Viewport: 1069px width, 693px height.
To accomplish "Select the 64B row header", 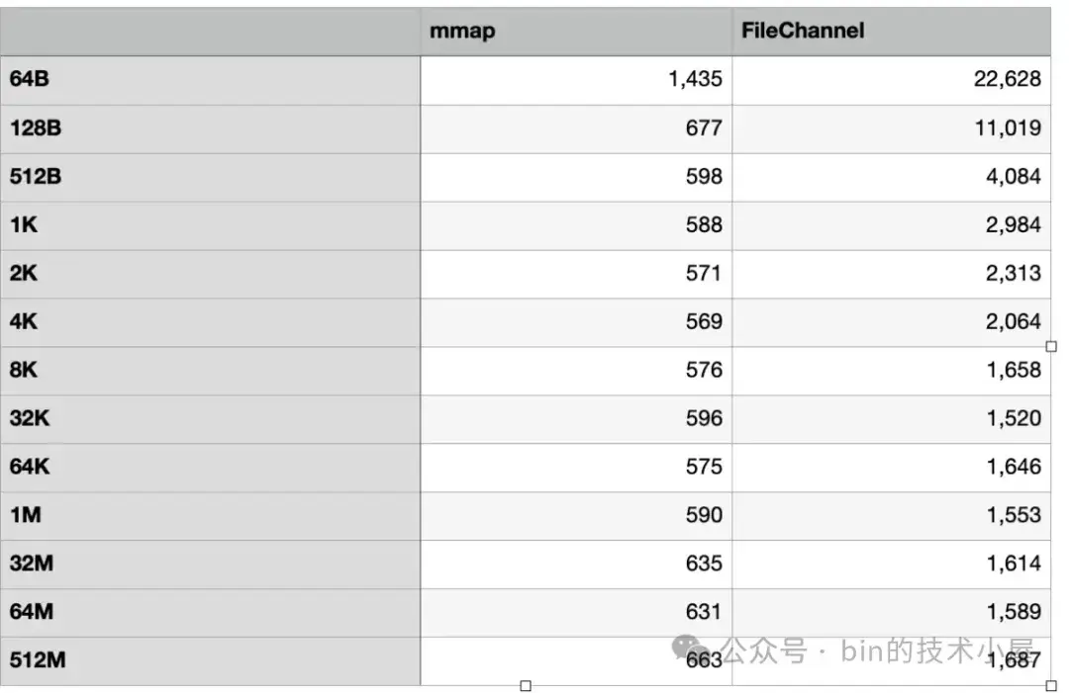I will click(30, 80).
